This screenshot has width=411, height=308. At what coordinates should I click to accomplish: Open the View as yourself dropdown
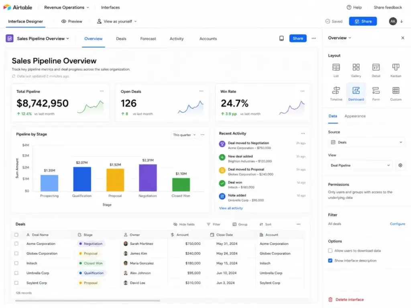(x=117, y=21)
